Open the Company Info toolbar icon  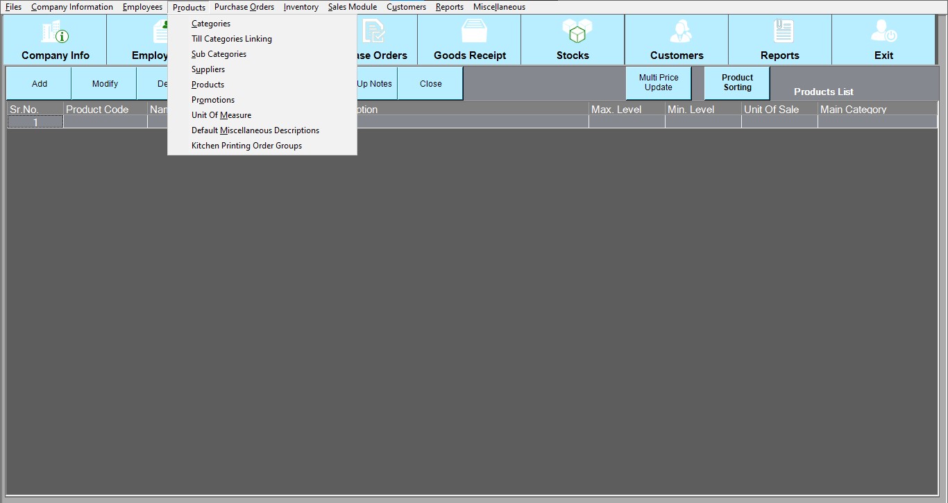(55, 32)
